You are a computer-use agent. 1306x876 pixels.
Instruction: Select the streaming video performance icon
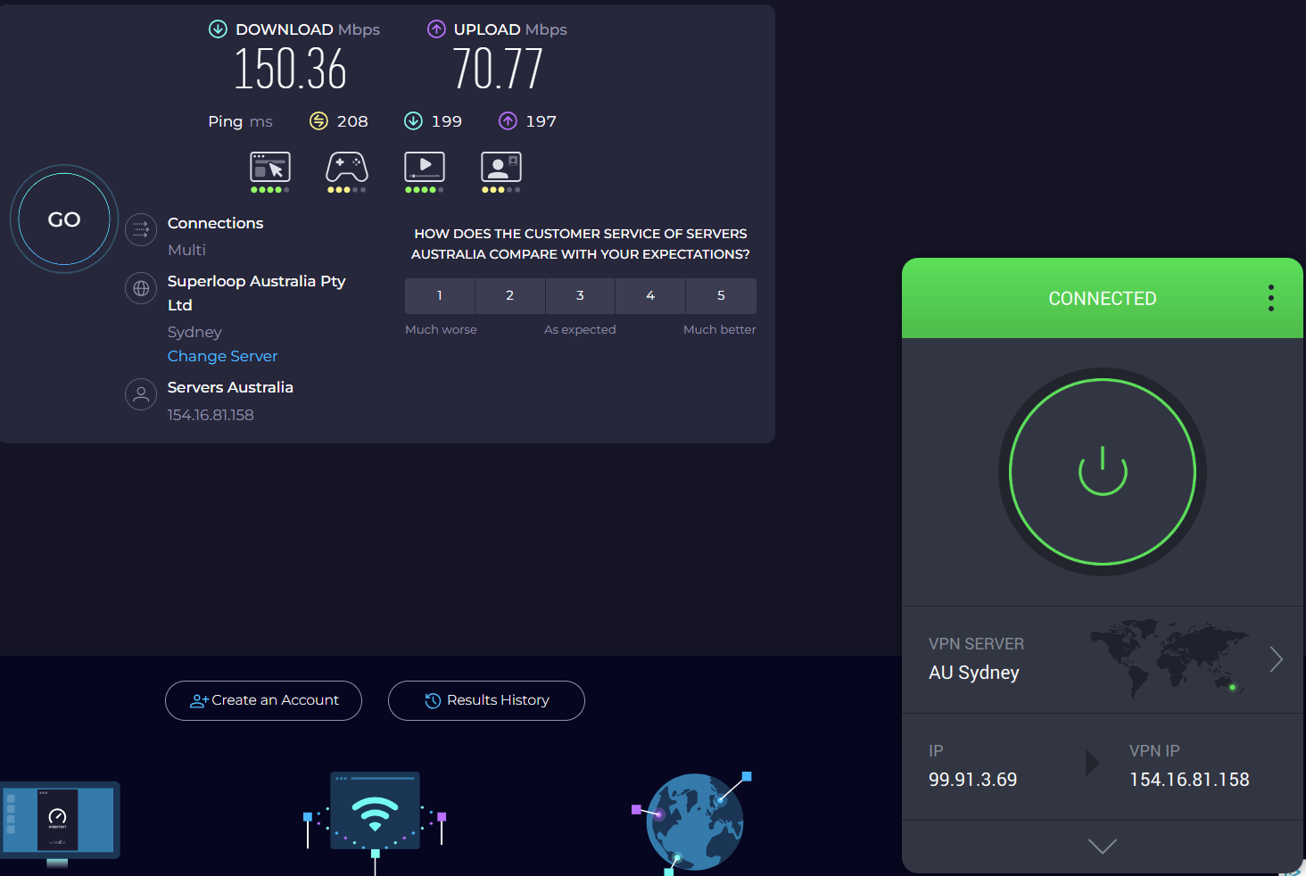tap(424, 166)
